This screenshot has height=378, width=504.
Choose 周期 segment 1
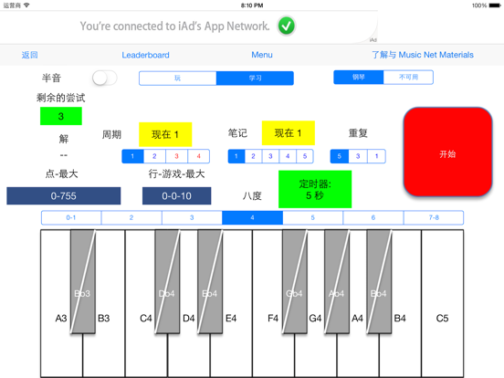click(132, 156)
